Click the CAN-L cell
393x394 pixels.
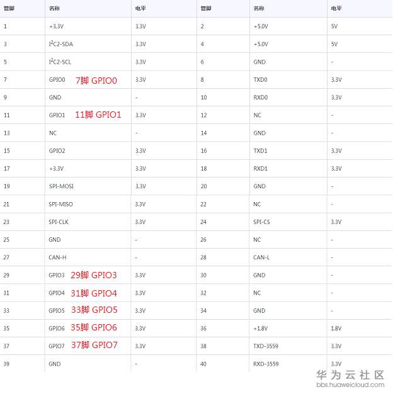pos(261,257)
